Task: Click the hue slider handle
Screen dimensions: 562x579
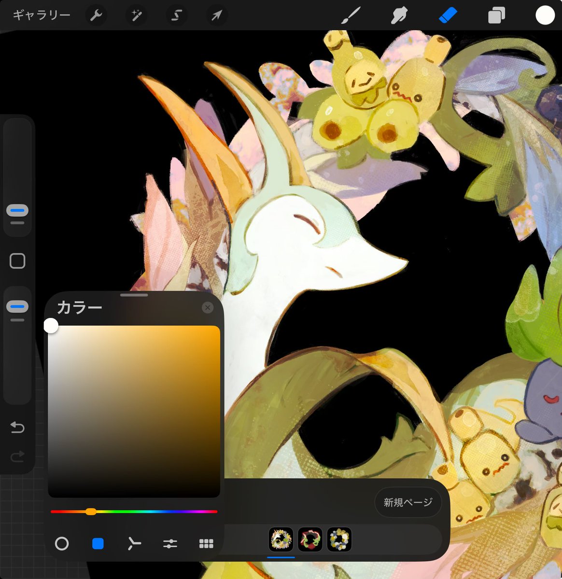Action: coord(91,511)
